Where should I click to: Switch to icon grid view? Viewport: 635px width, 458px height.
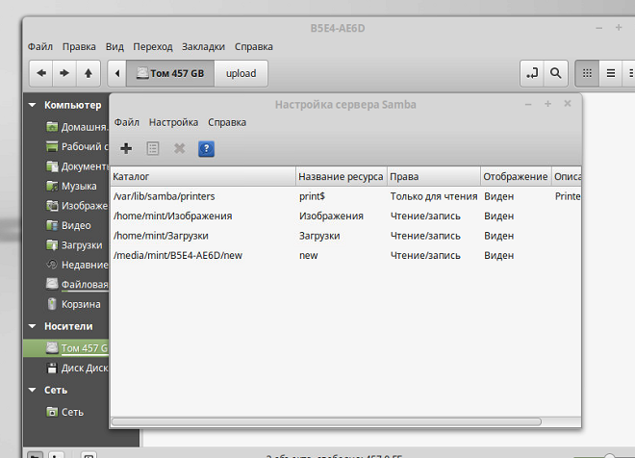point(586,73)
